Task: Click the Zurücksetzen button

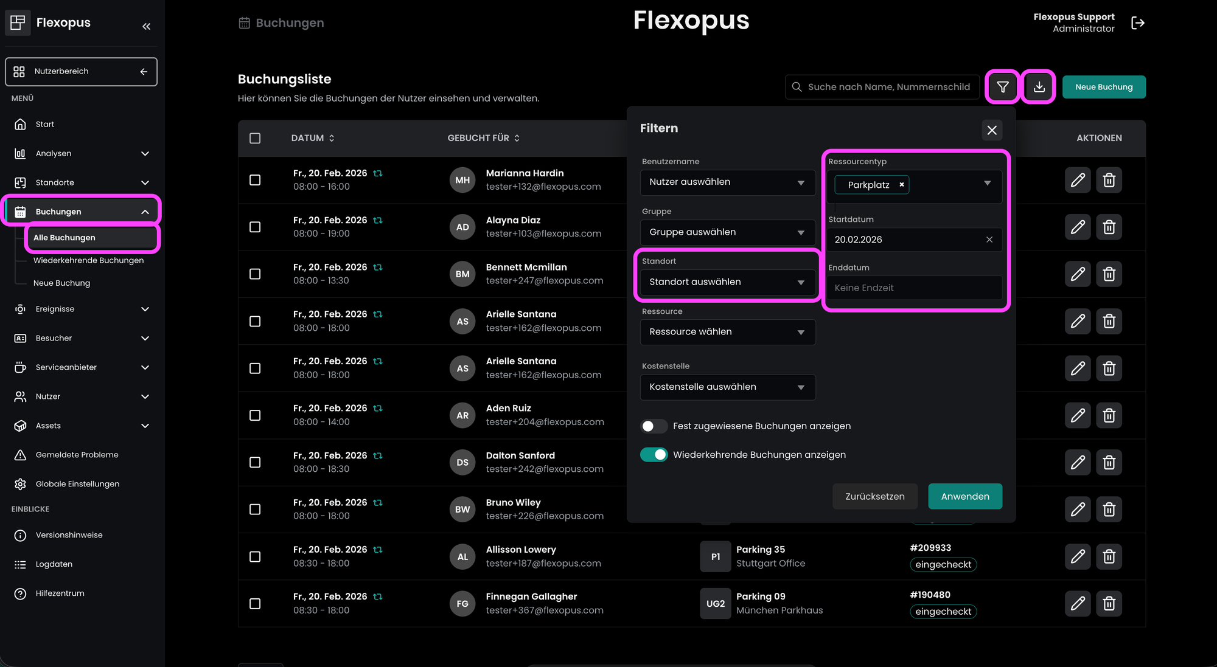Action: click(x=874, y=496)
